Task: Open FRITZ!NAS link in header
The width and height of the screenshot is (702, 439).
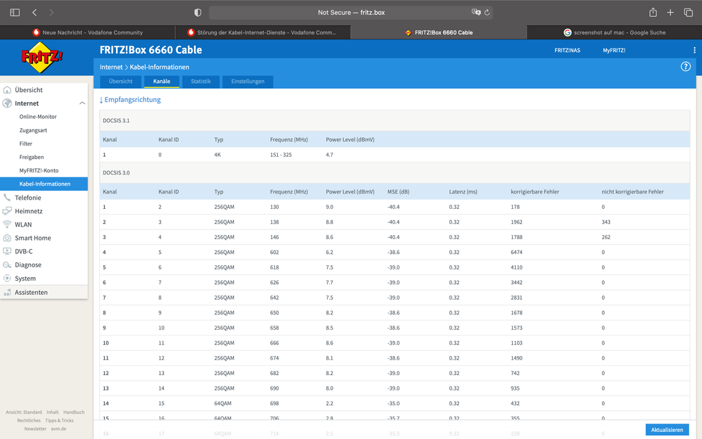Action: tap(567, 50)
